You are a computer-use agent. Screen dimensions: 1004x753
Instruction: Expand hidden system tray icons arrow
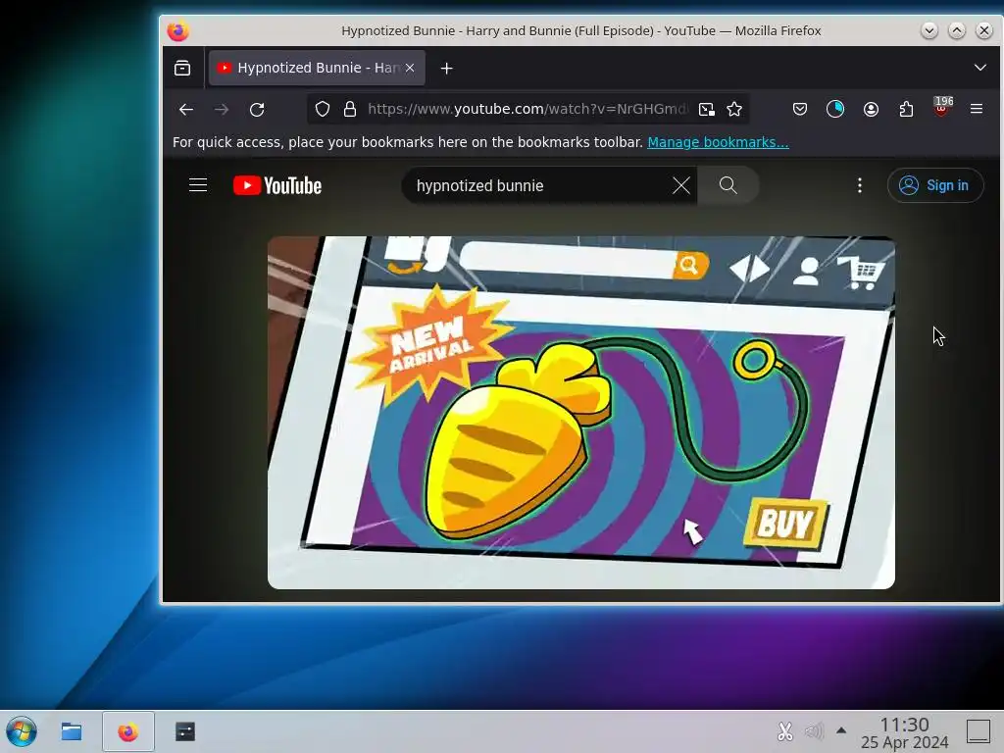841,730
